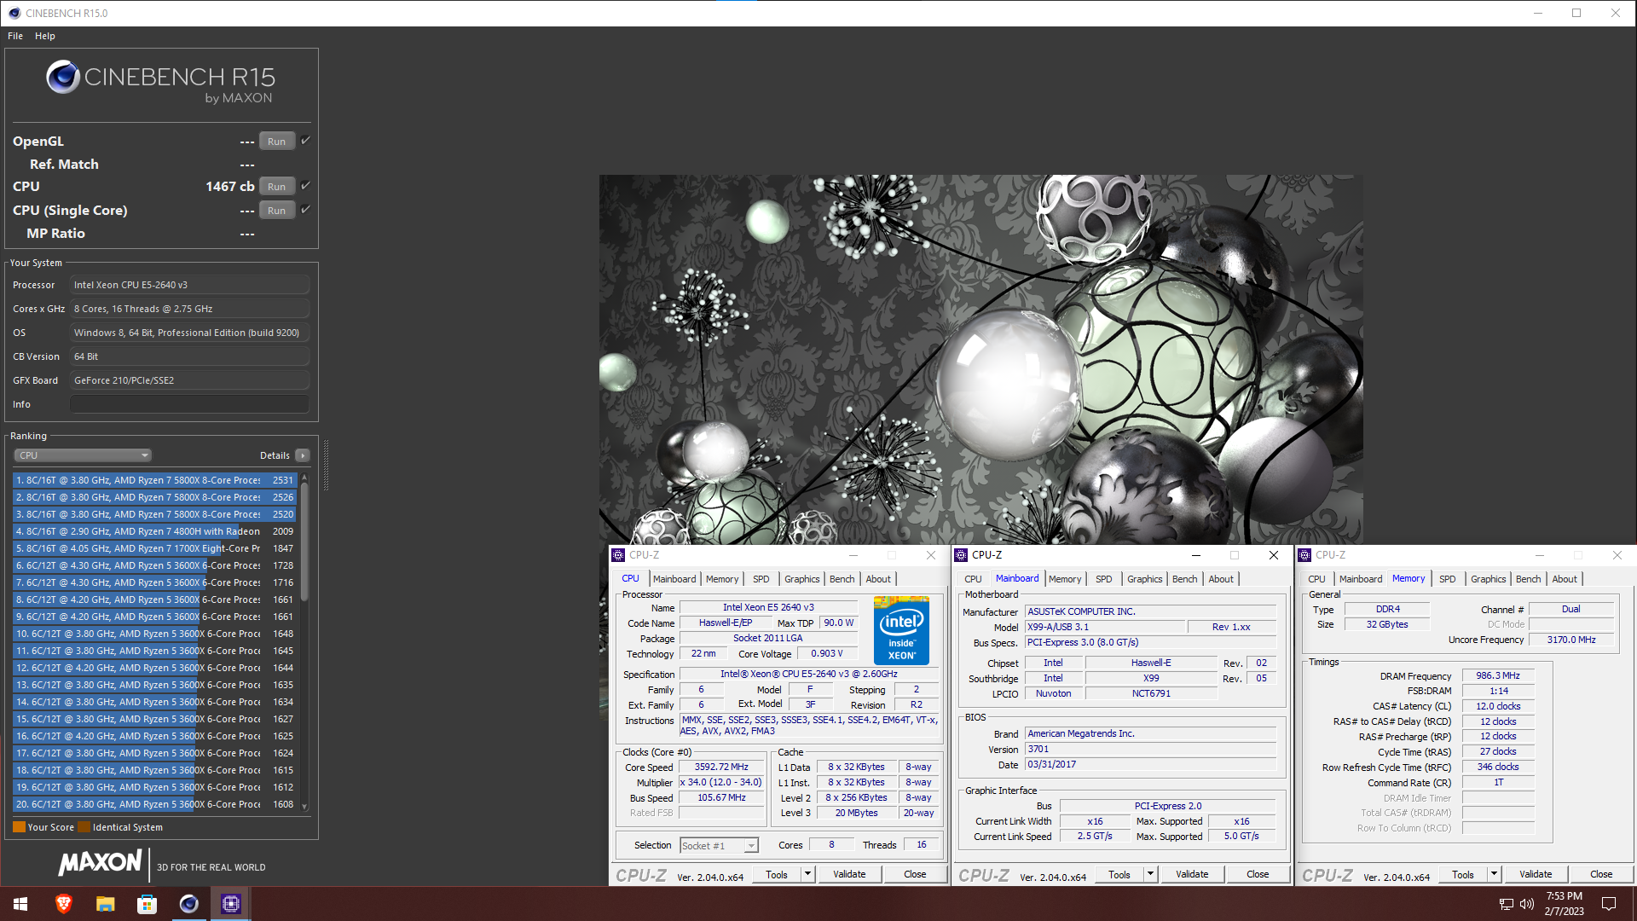The width and height of the screenshot is (1637, 921).
Task: Click the Info input field
Action: pos(189,404)
